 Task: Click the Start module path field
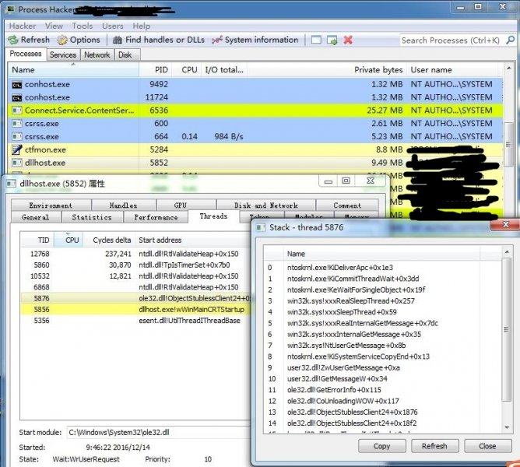click(159, 433)
